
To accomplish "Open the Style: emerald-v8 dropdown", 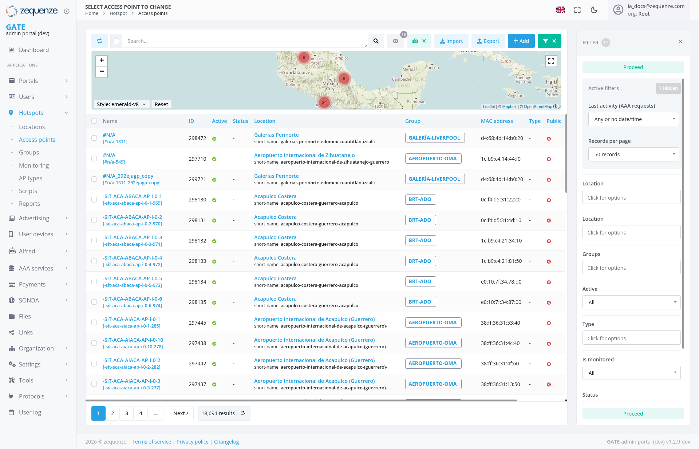I will point(121,104).
